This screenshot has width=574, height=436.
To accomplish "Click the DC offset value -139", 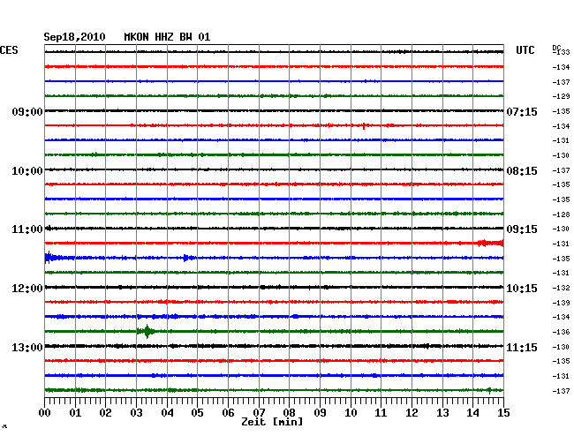I will (x=561, y=303).
